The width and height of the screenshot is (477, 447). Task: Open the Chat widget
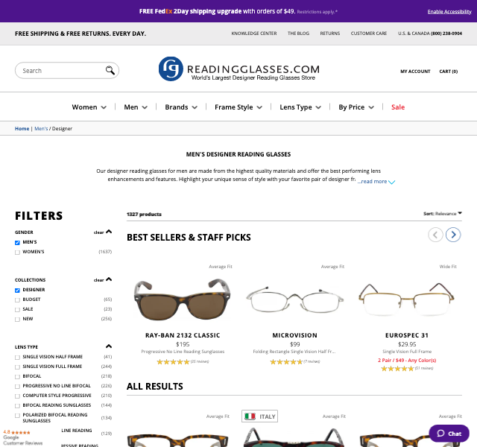[449, 434]
